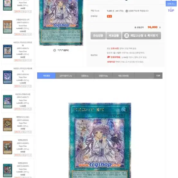Switch to the 카드효과 tab
Image resolution: width=178 pixels, height=178 pixels.
point(46,76)
